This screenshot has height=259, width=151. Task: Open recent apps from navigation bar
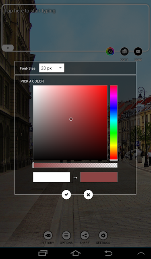coord(43,253)
